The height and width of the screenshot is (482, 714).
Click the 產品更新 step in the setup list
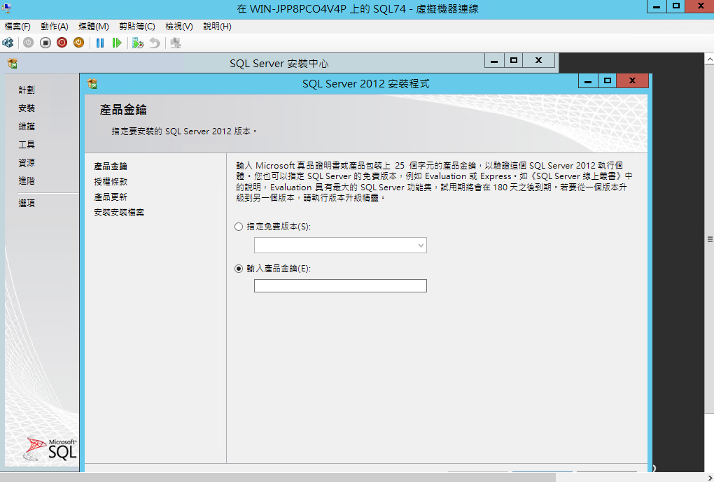click(111, 197)
